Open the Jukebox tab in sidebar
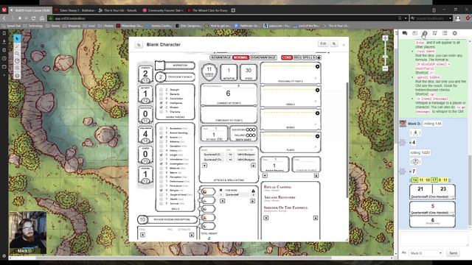This screenshot has width=472, height=265. [x=434, y=33]
